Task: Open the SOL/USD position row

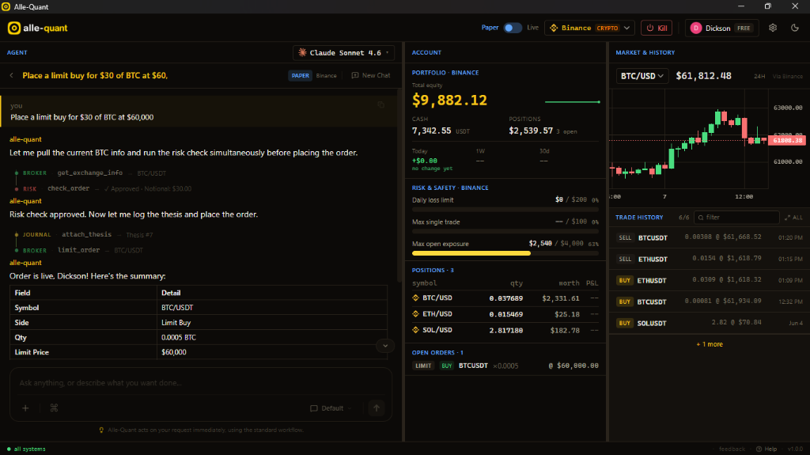Action: [505, 330]
